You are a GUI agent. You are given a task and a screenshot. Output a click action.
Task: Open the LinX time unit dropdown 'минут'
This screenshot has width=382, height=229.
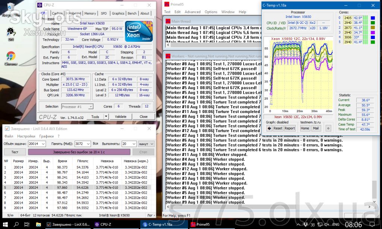pyautogui.click(x=146, y=144)
